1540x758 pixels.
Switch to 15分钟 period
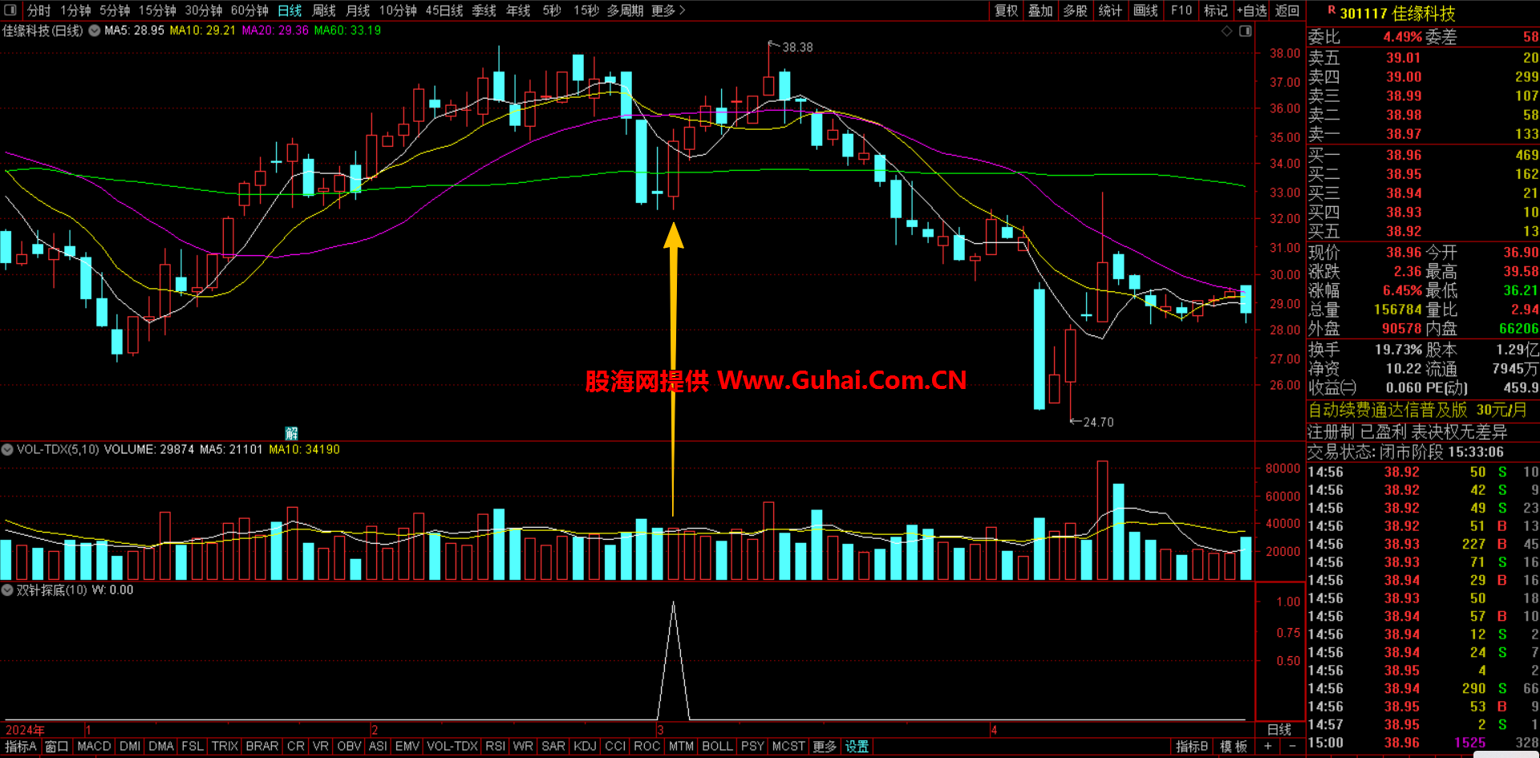[x=157, y=10]
